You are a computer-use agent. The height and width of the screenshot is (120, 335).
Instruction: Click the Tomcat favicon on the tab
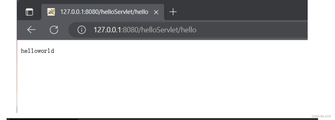(51, 12)
